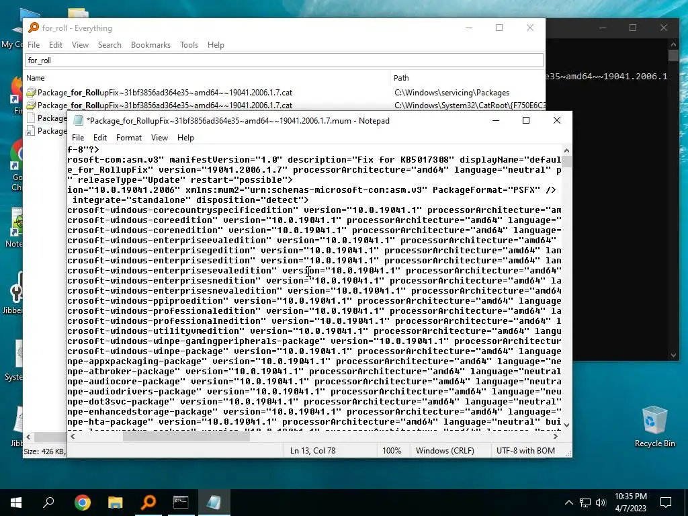Viewport: 688px width, 516px height.
Task: Open the Windows Start menu
Action: point(16,503)
